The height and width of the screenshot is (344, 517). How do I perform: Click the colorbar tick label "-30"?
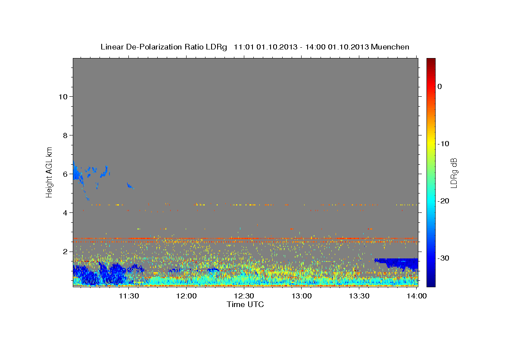click(443, 258)
